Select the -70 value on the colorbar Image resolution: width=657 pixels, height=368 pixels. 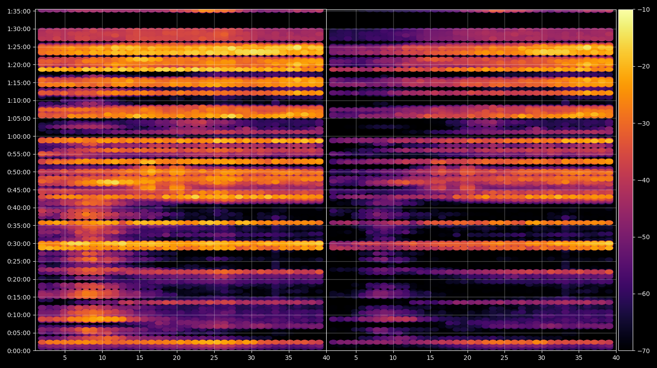tap(644, 351)
